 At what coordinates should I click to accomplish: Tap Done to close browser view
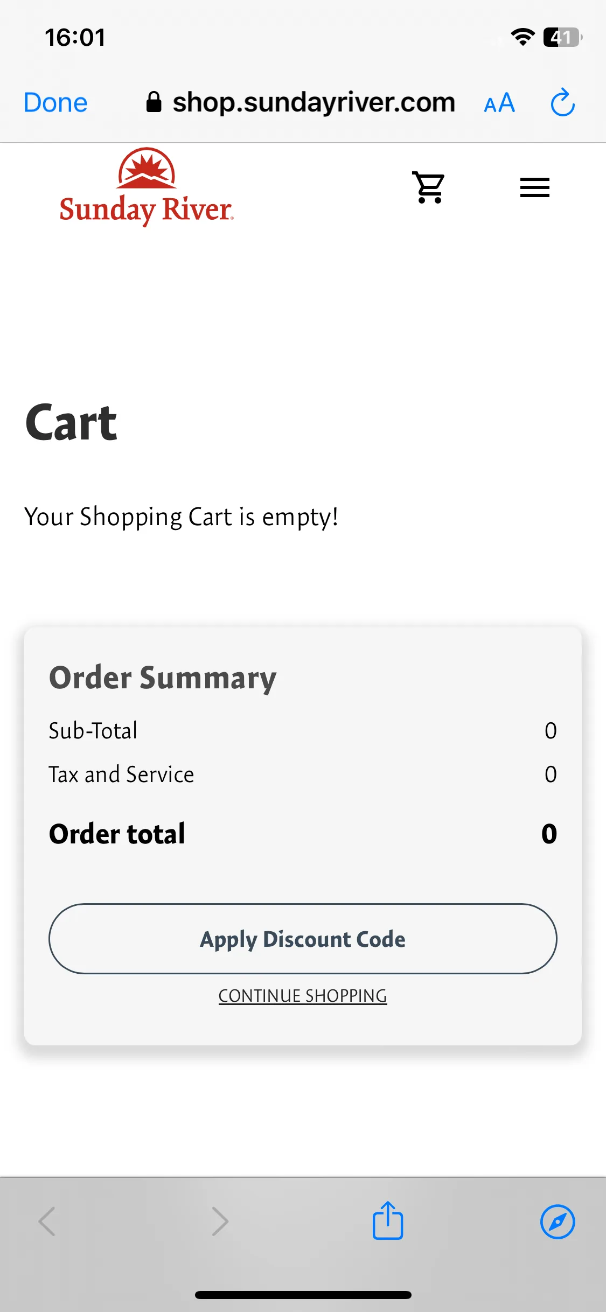[x=55, y=102]
